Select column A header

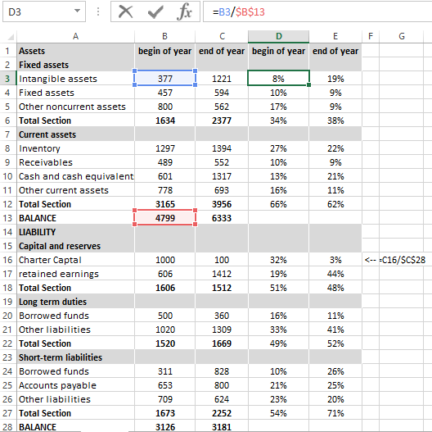click(x=76, y=36)
